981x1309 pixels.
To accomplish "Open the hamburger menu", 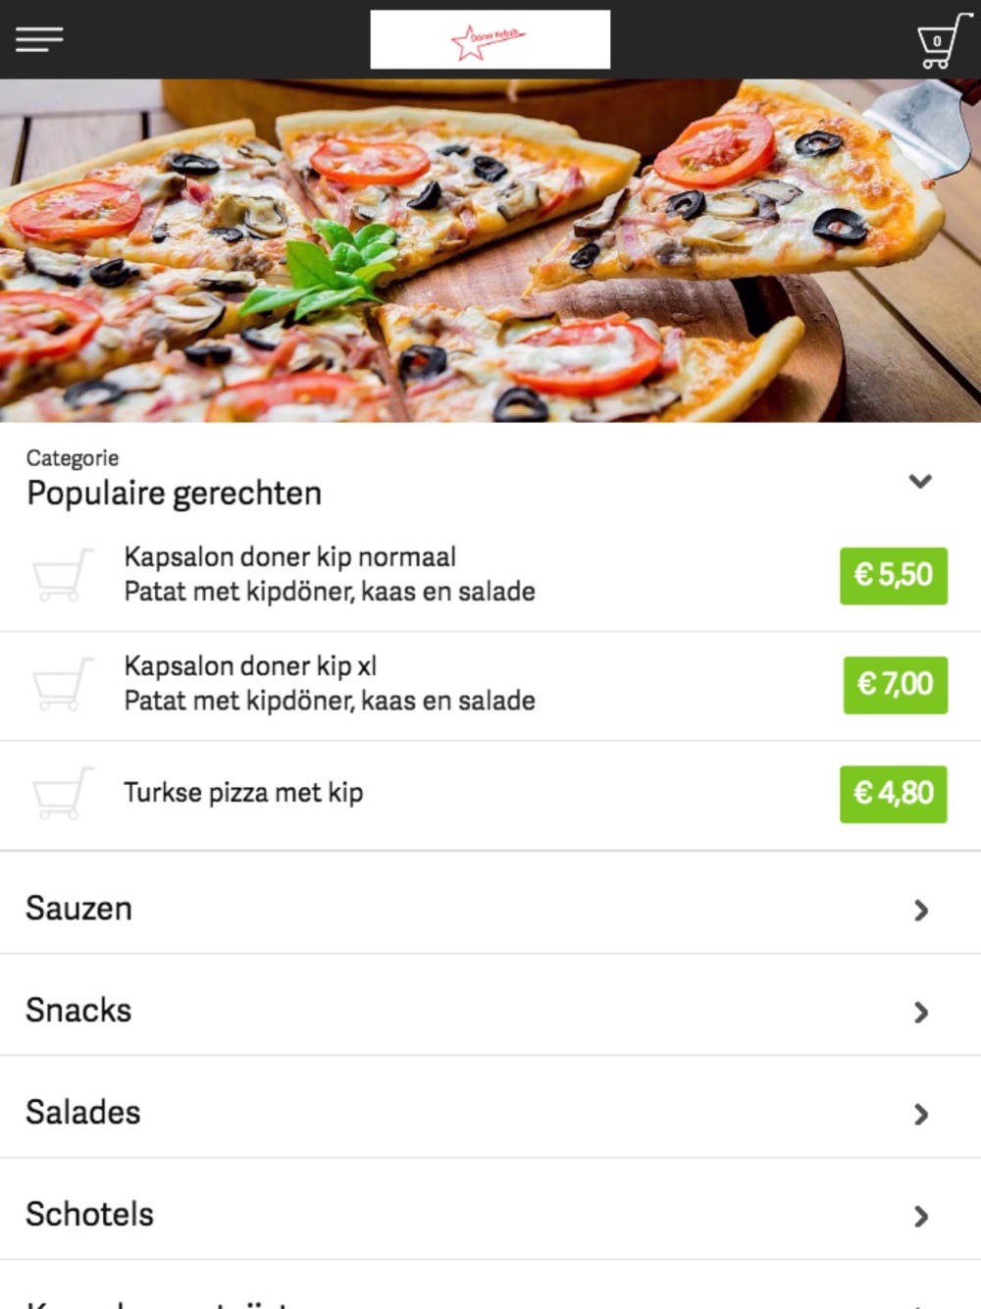I will click(39, 39).
